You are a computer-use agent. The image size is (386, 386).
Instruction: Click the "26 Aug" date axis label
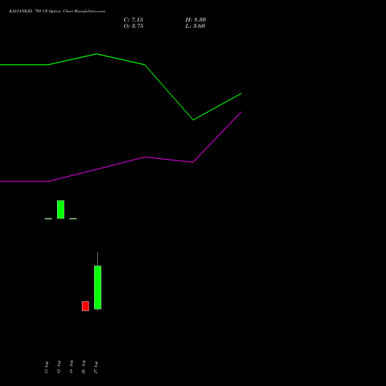tap(83, 367)
